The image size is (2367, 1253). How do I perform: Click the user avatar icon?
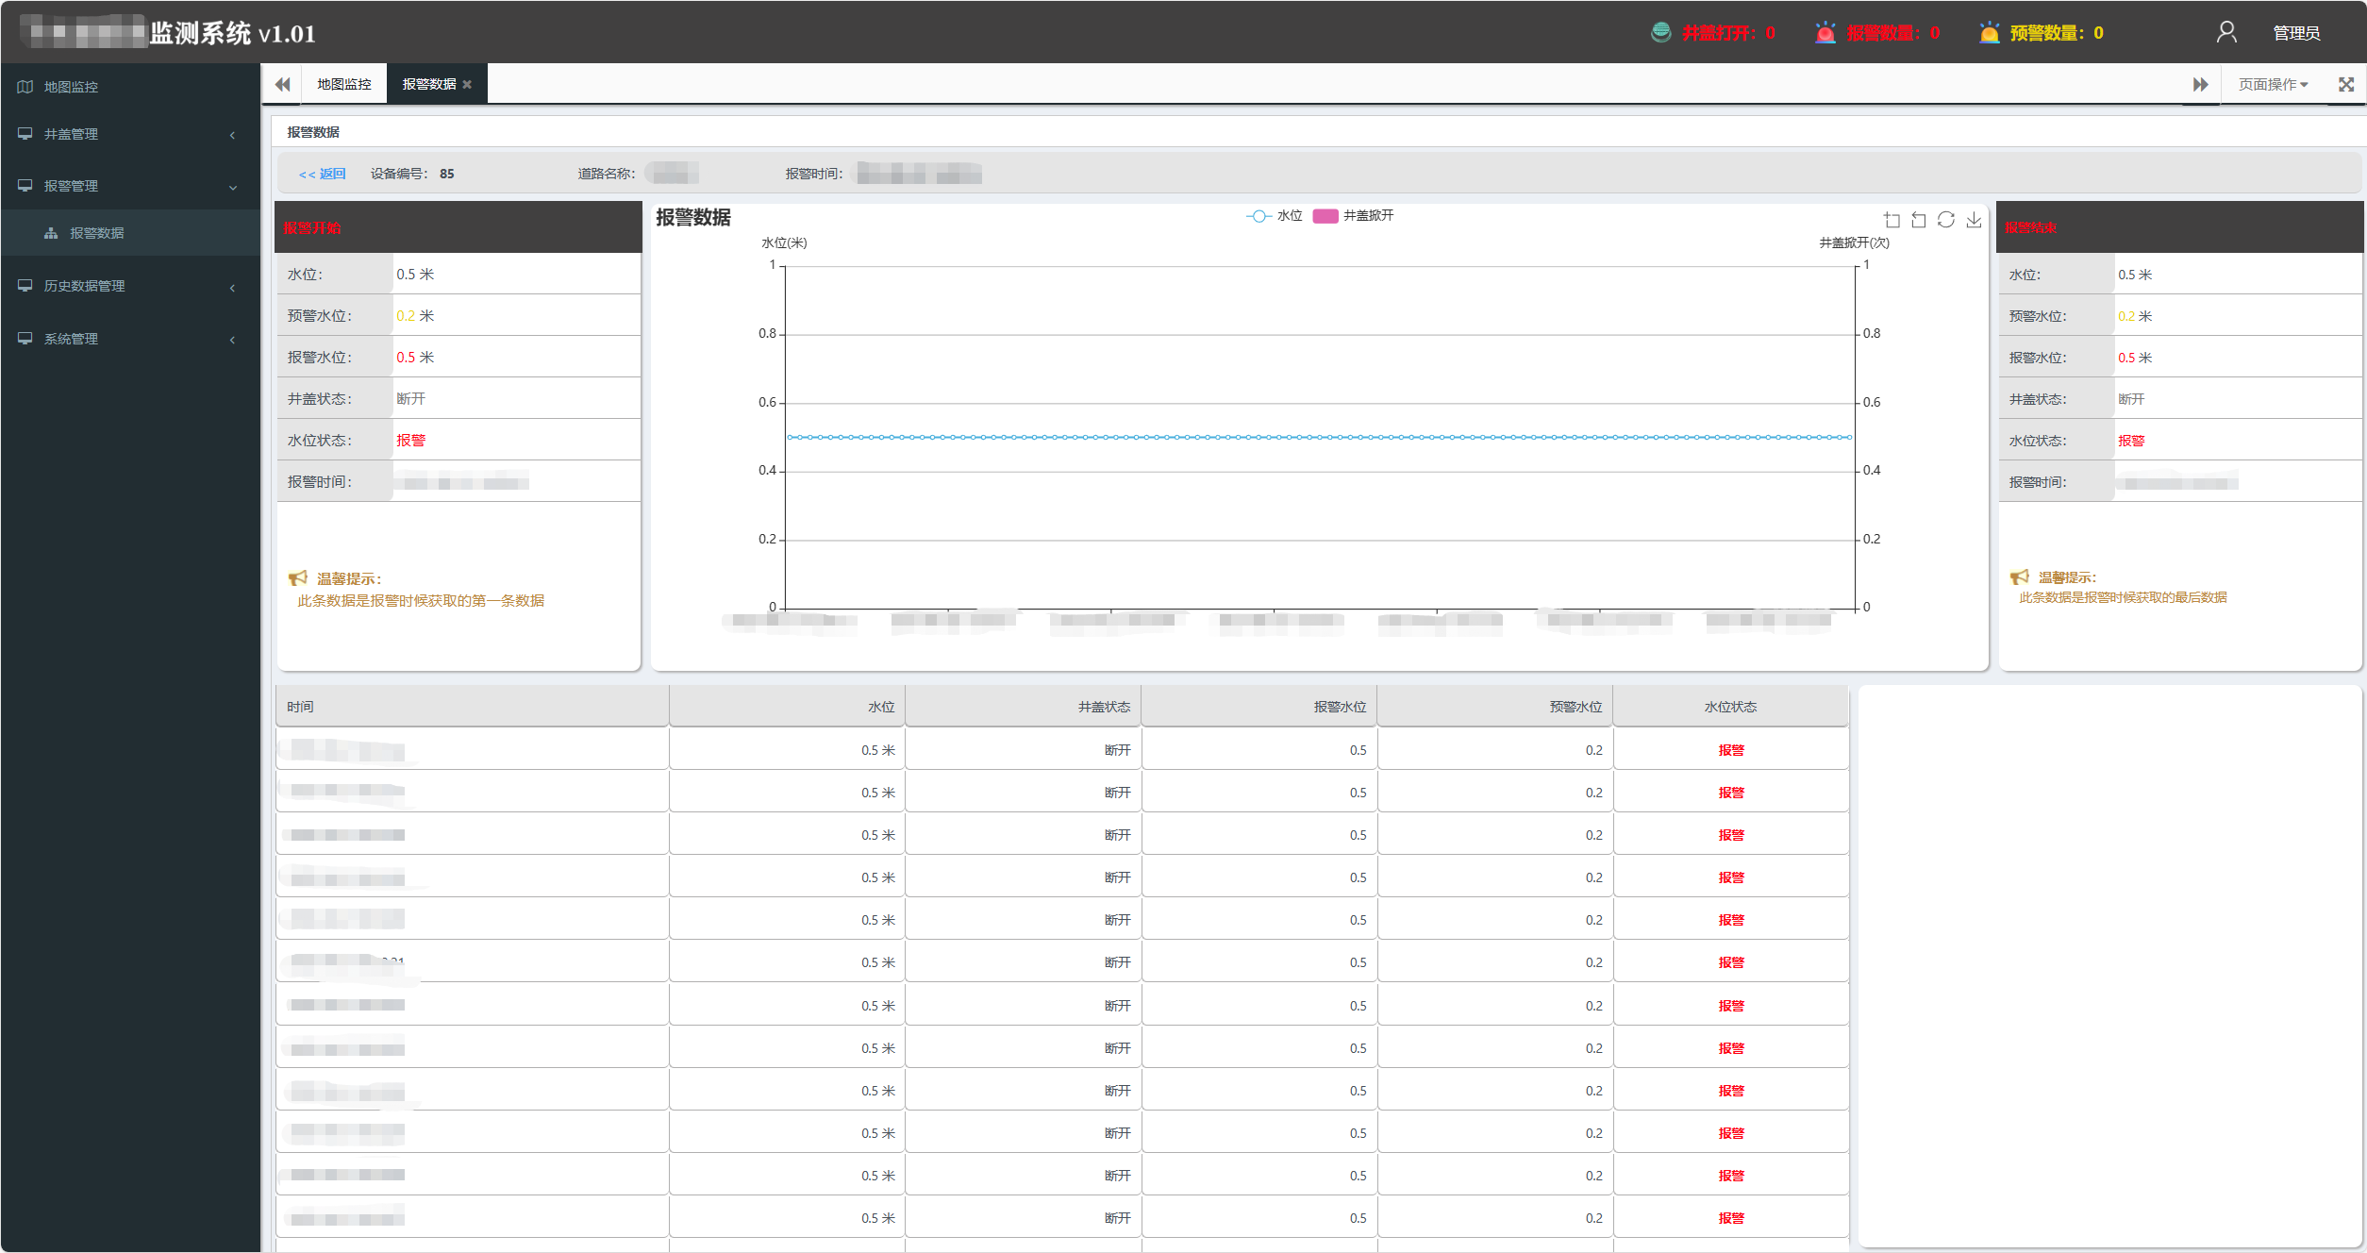(2226, 32)
